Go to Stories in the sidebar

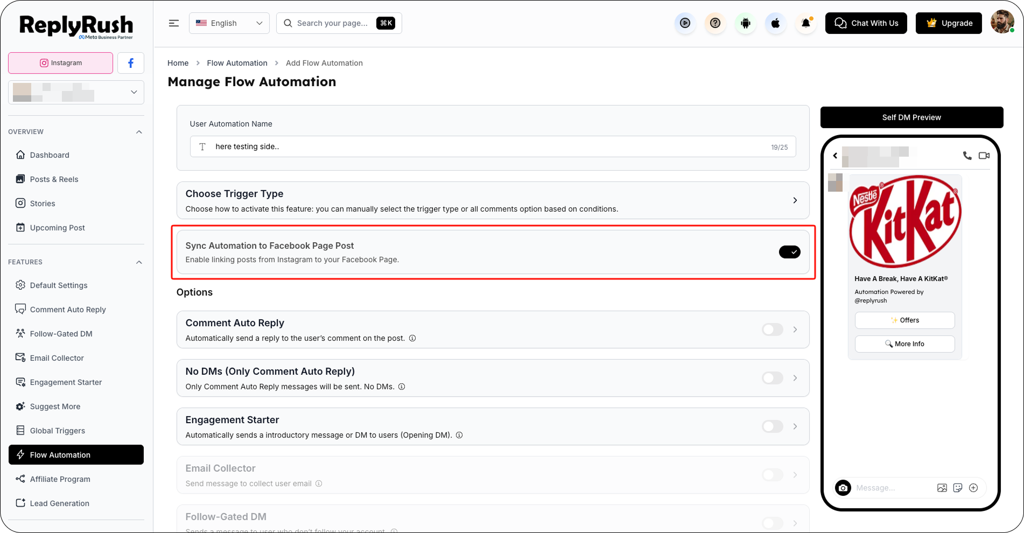pos(76,204)
